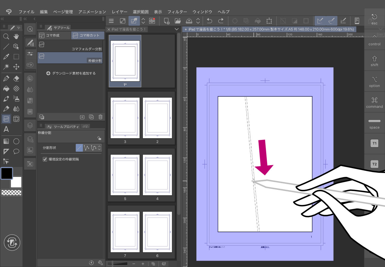Toggle 環境設定の枠線間隔 checkbox
Viewport: 385px width, 267px height.
[x=45, y=159]
